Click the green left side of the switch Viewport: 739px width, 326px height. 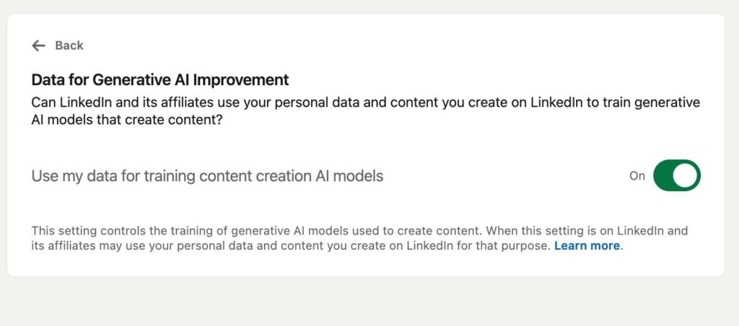coord(664,175)
